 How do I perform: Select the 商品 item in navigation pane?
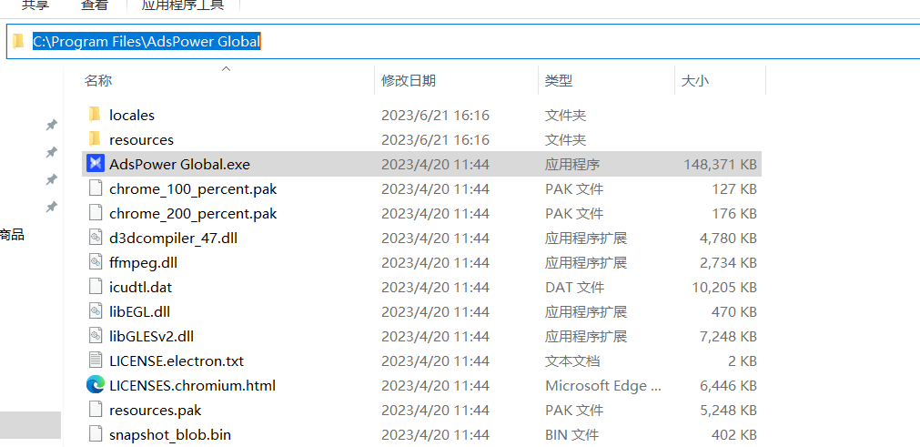coord(13,235)
